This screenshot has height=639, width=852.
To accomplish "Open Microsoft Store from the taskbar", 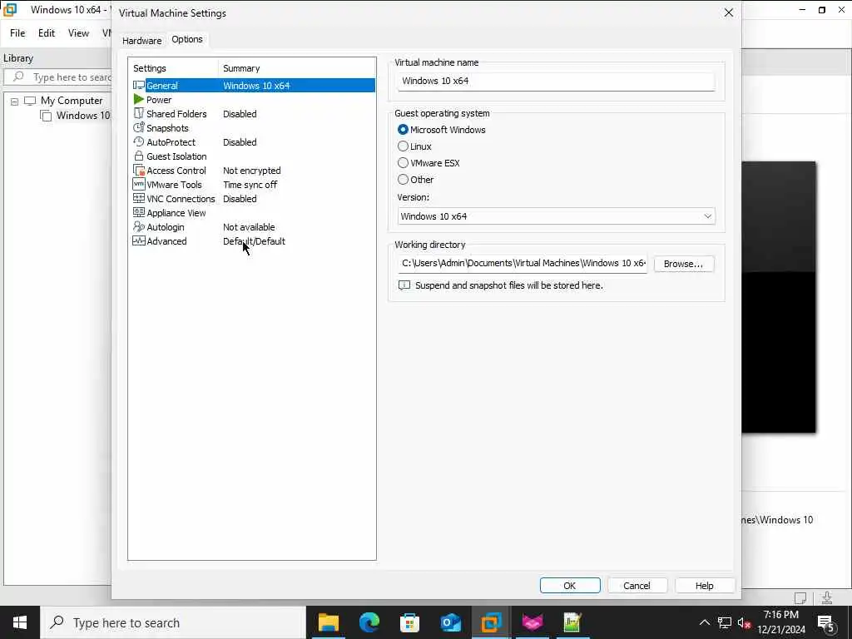I will tap(409, 622).
